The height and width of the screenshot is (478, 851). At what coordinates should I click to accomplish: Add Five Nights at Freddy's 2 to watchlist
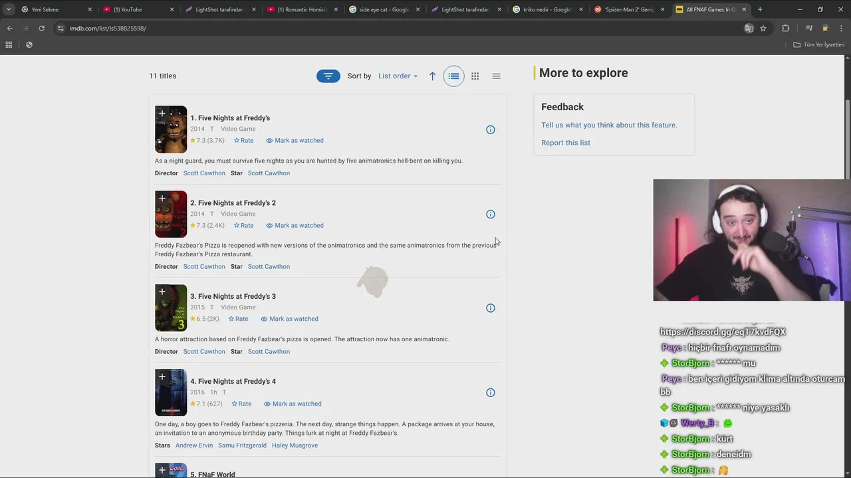[162, 199]
